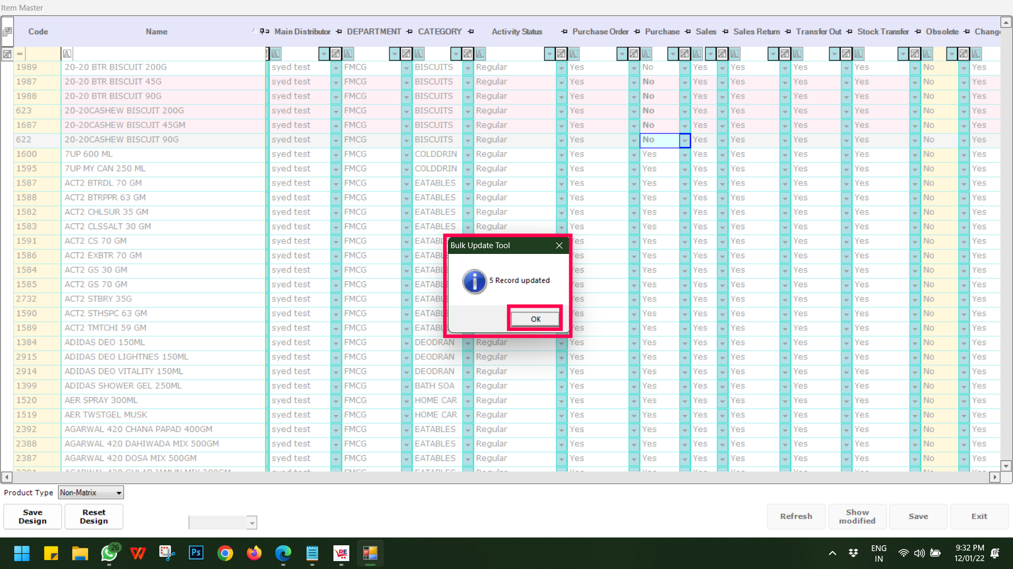Open Photoshop from the taskbar
Image resolution: width=1013 pixels, height=569 pixels.
tap(196, 553)
